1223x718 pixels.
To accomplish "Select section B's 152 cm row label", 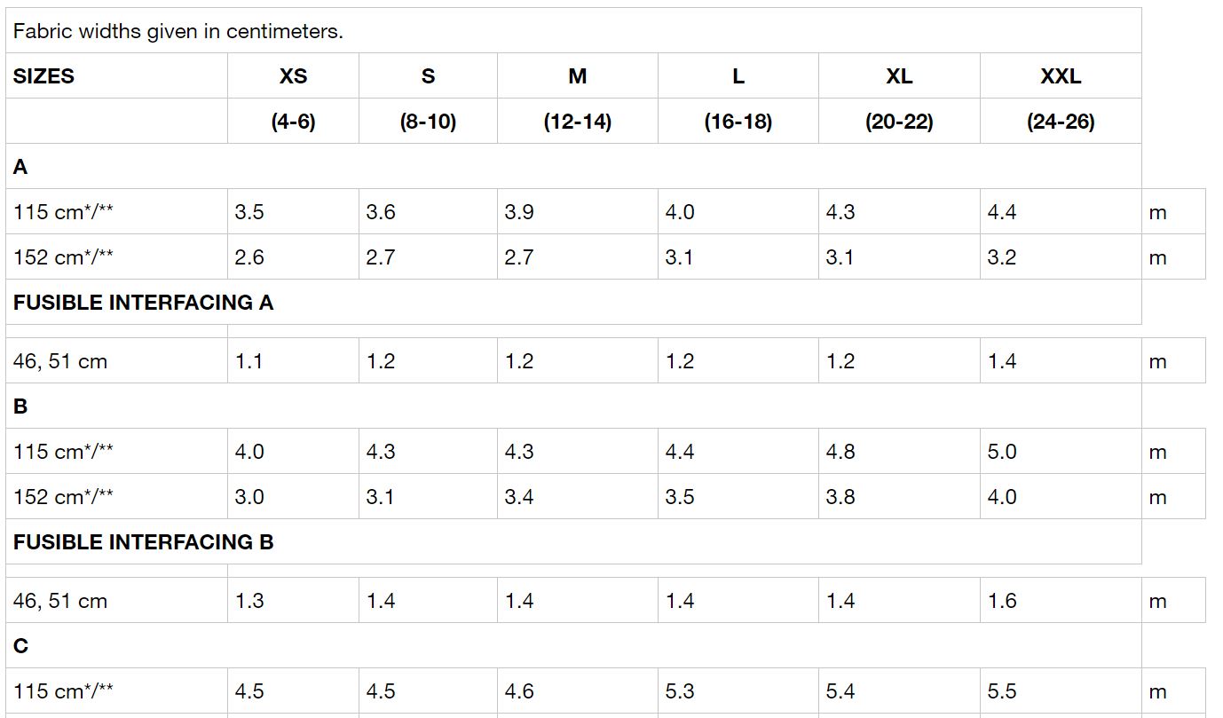I will coord(64,497).
